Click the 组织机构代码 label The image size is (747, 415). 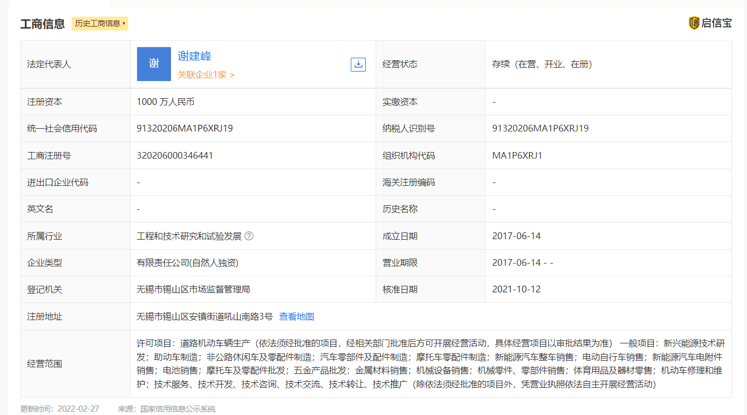click(408, 155)
